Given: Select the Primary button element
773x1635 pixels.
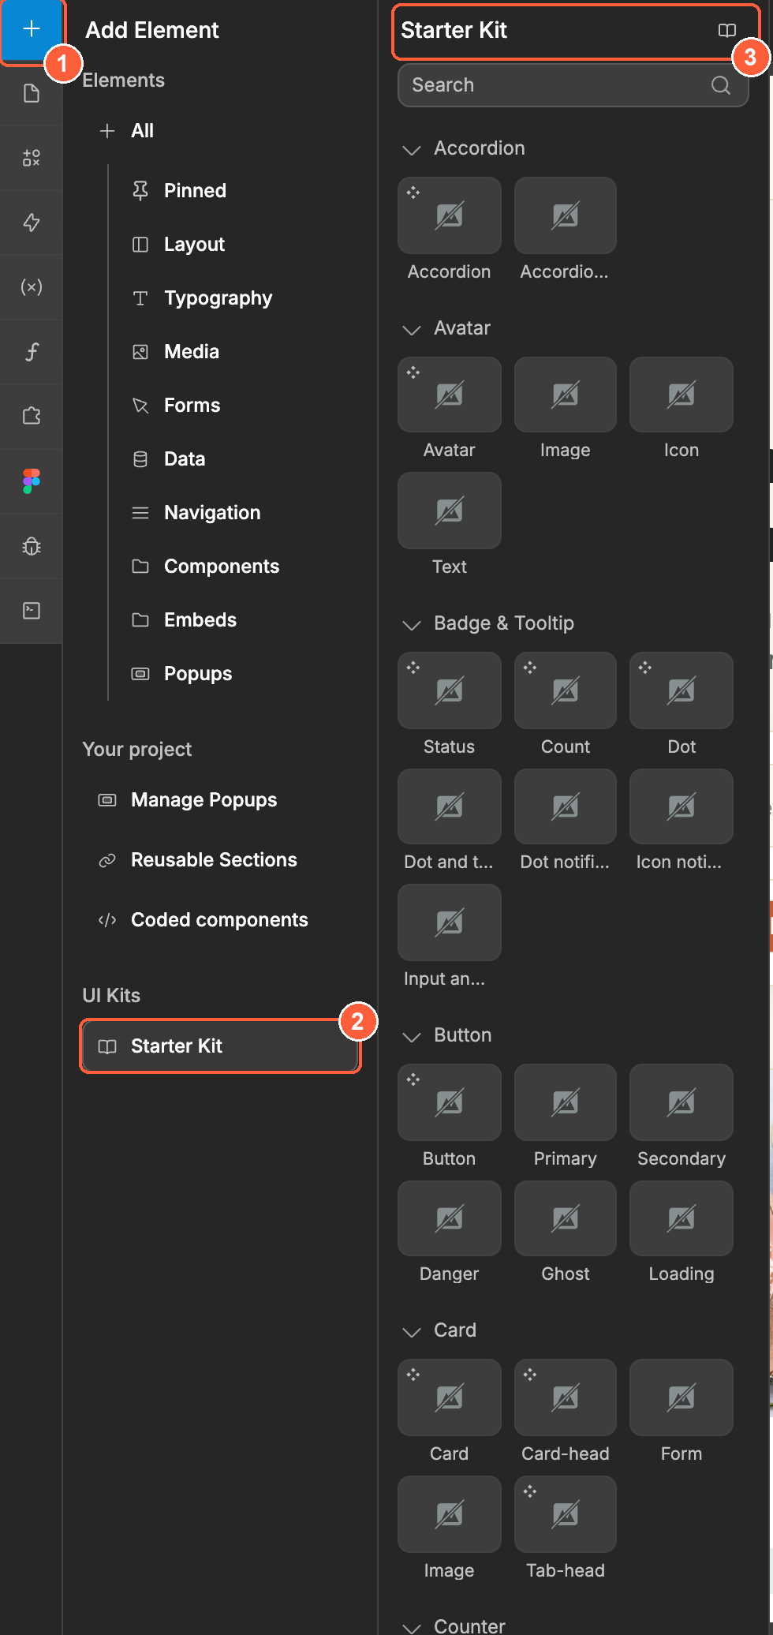Looking at the screenshot, I should (x=566, y=1102).
